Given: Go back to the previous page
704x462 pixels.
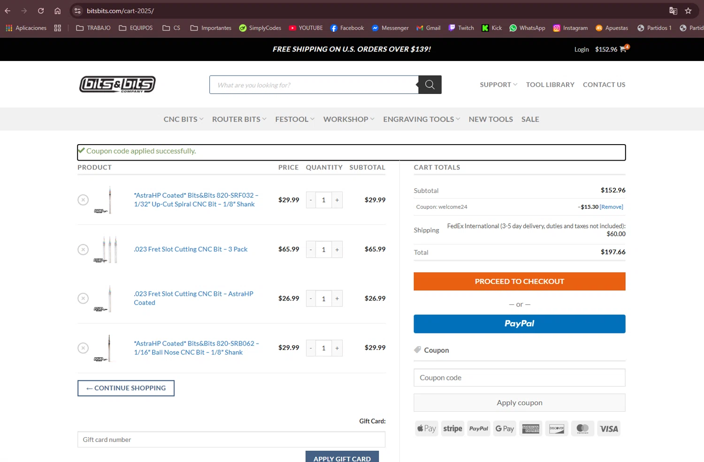Looking at the screenshot, I should coord(8,11).
